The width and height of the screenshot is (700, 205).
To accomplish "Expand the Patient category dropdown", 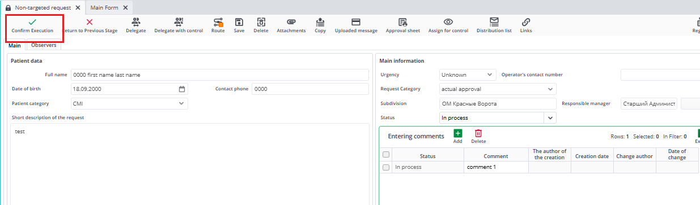I will point(181,103).
